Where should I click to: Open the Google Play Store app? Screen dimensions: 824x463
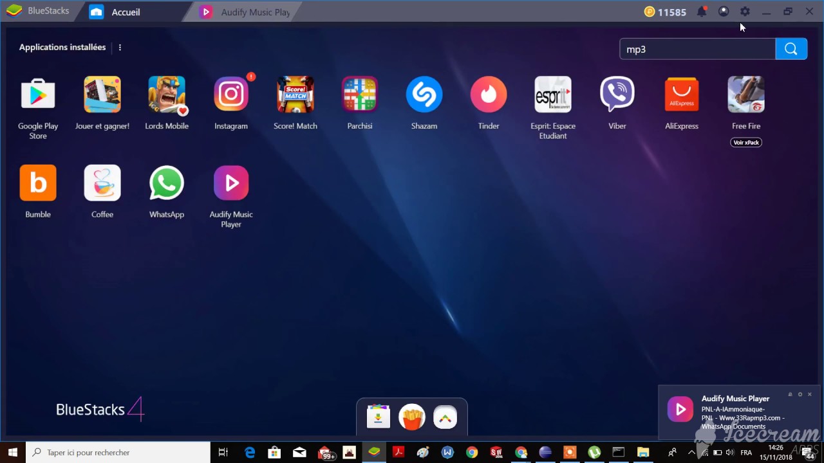(x=38, y=95)
